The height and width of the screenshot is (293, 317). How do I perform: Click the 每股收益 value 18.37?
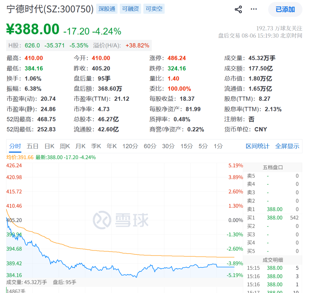click(x=187, y=99)
